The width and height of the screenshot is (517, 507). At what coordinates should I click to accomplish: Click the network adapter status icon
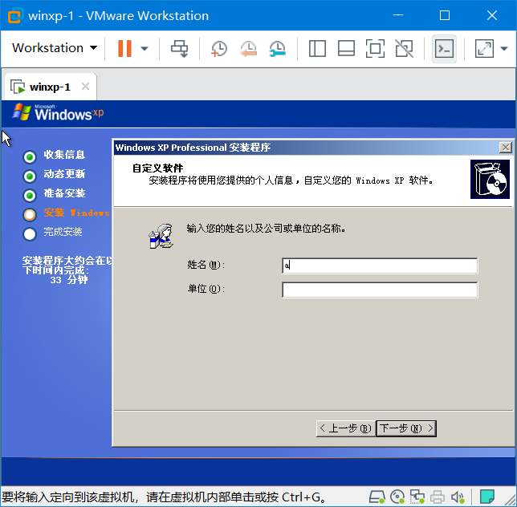point(417,497)
